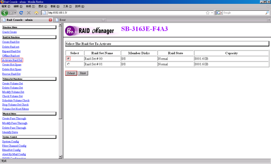Click the Submit button
Image resolution: width=271 pixels, height=164 pixels.
point(71,73)
